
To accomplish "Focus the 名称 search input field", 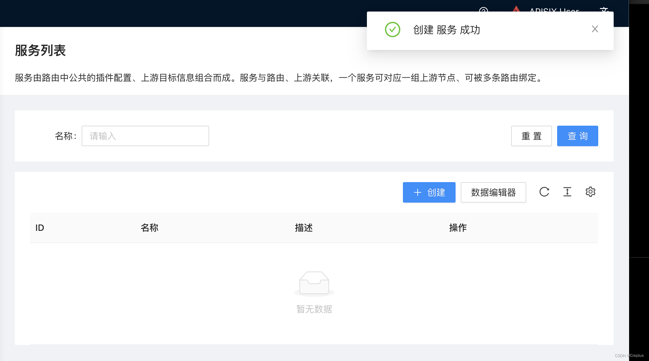I will pyautogui.click(x=145, y=136).
